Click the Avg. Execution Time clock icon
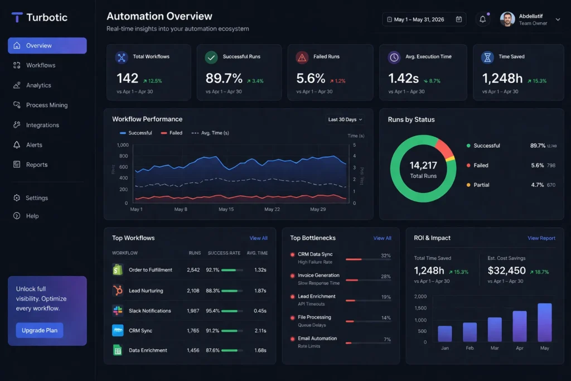This screenshot has width=571, height=381. (394, 57)
